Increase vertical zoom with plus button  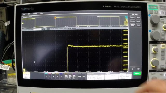[69, 28]
